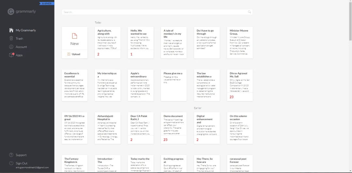The width and height of the screenshot is (352, 173).
Task: Open "A tale of monkey's in my life" document
Action: point(174,42)
